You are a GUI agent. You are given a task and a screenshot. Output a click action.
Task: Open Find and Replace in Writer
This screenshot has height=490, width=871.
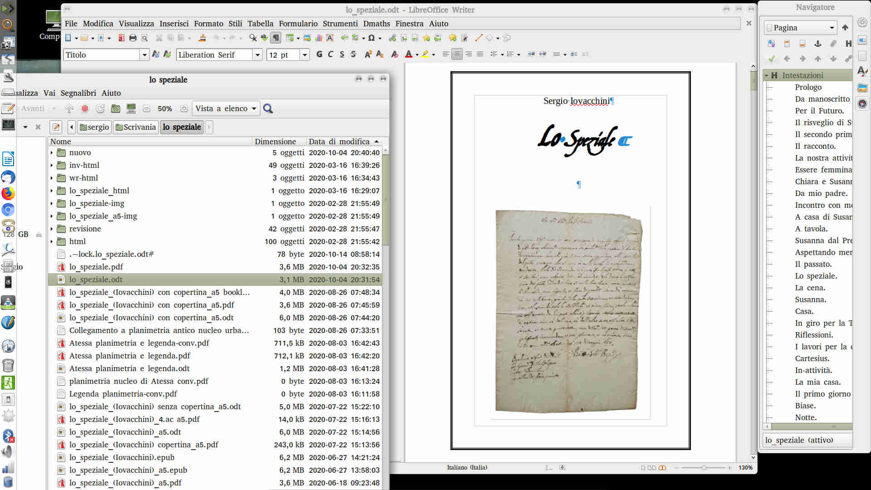coord(253,38)
